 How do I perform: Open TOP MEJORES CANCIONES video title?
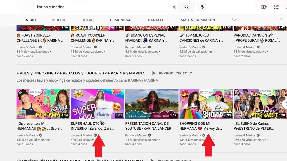[201, 38]
